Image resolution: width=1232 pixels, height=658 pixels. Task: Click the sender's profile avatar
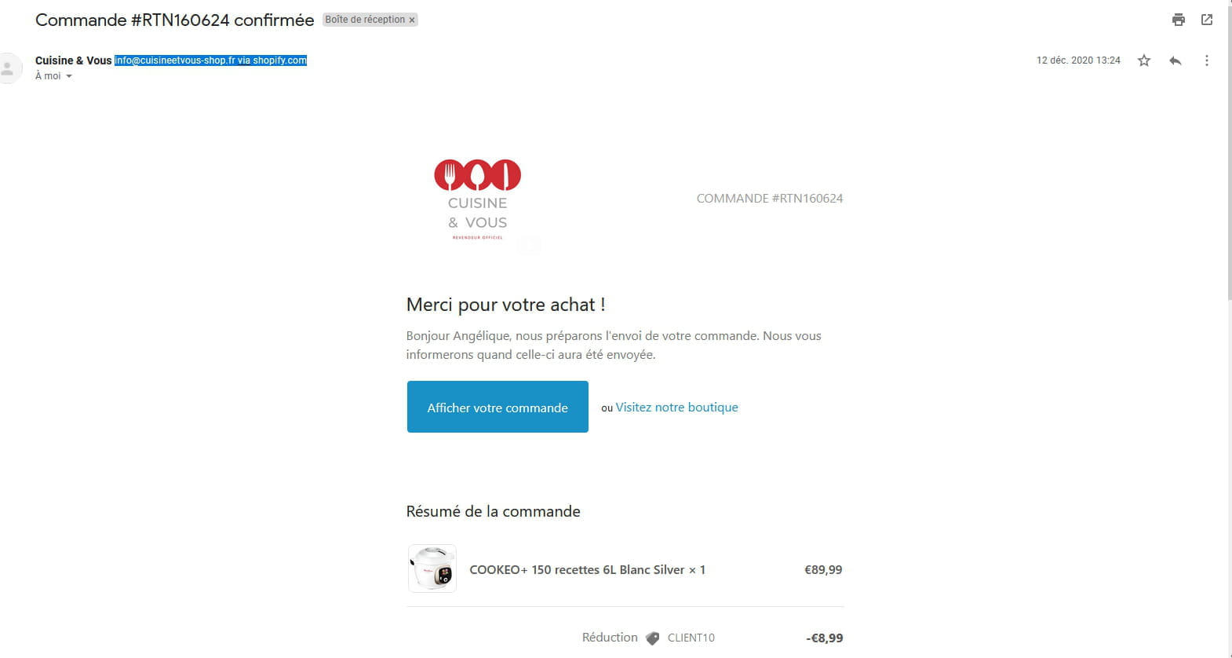pyautogui.click(x=9, y=68)
